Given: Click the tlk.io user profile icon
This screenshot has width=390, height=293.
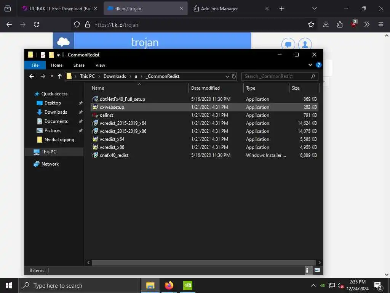Looking at the screenshot, I should [x=305, y=45].
